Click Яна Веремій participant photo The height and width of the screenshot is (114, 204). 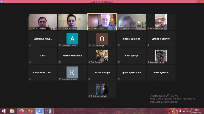(102, 56)
